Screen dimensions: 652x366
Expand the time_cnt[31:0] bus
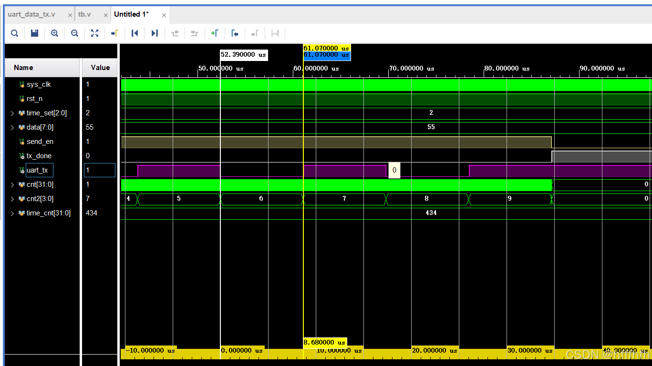coord(12,213)
